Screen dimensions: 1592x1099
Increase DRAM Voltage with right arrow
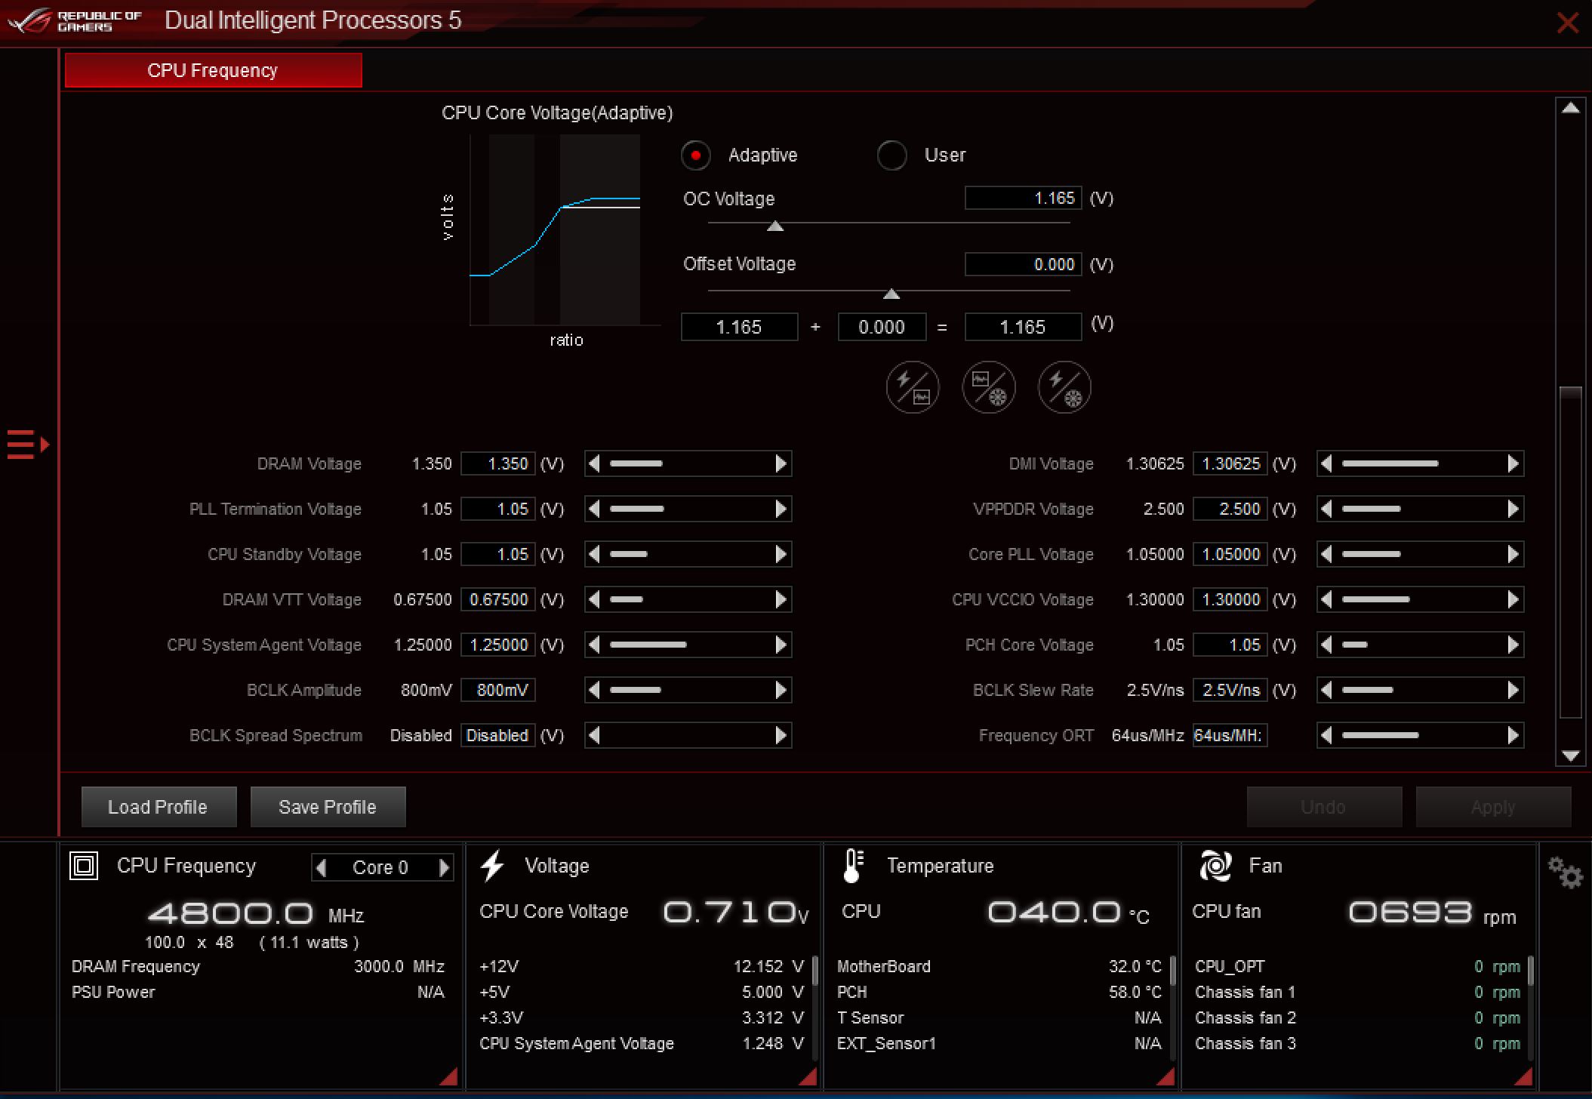coord(781,463)
